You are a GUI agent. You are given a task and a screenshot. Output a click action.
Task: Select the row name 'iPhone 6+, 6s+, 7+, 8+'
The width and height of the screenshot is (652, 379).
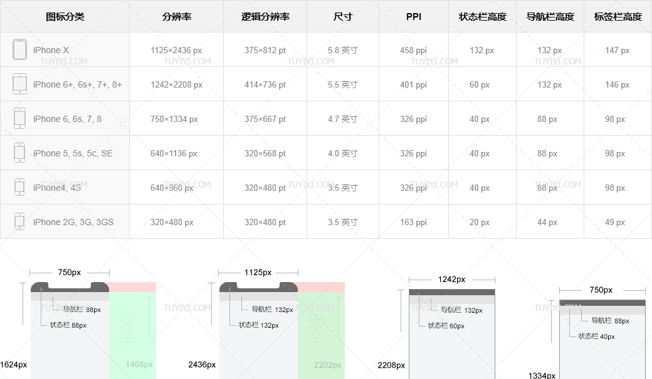(78, 84)
